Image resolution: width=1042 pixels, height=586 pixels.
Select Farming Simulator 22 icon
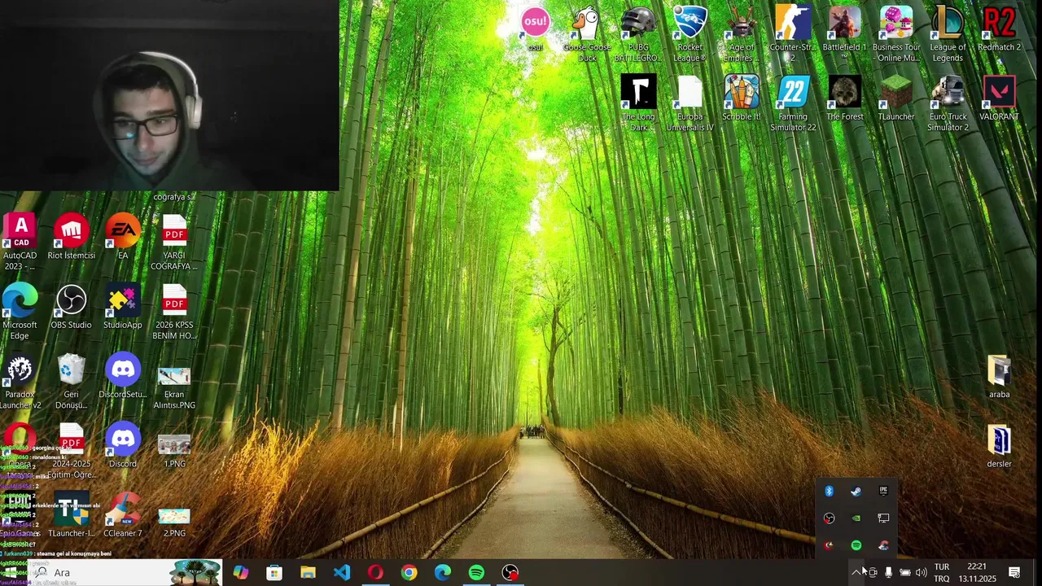coord(793,104)
